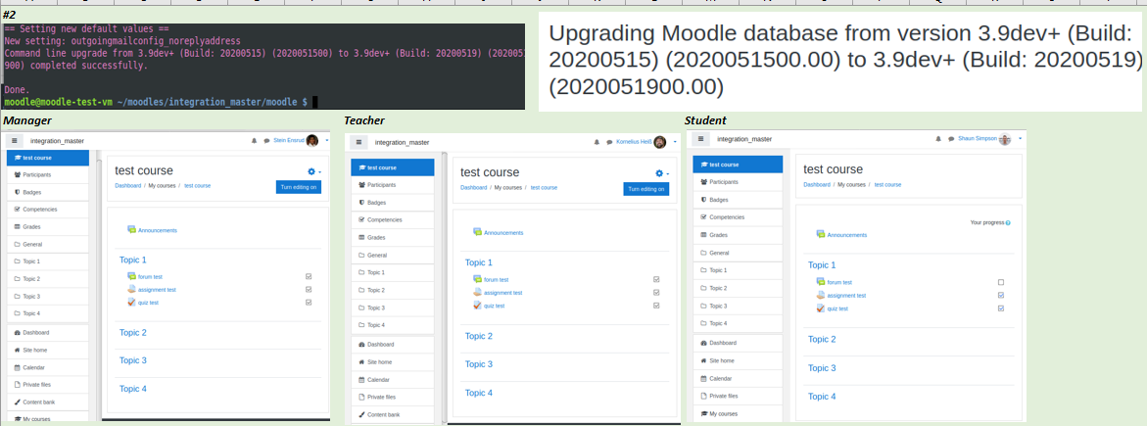Select General in Teacher sidebar
The width and height of the screenshot is (1147, 426).
393,255
